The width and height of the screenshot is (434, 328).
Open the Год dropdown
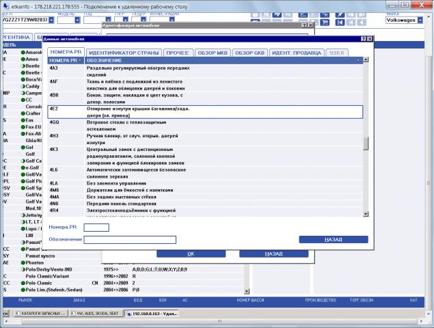point(108,20)
